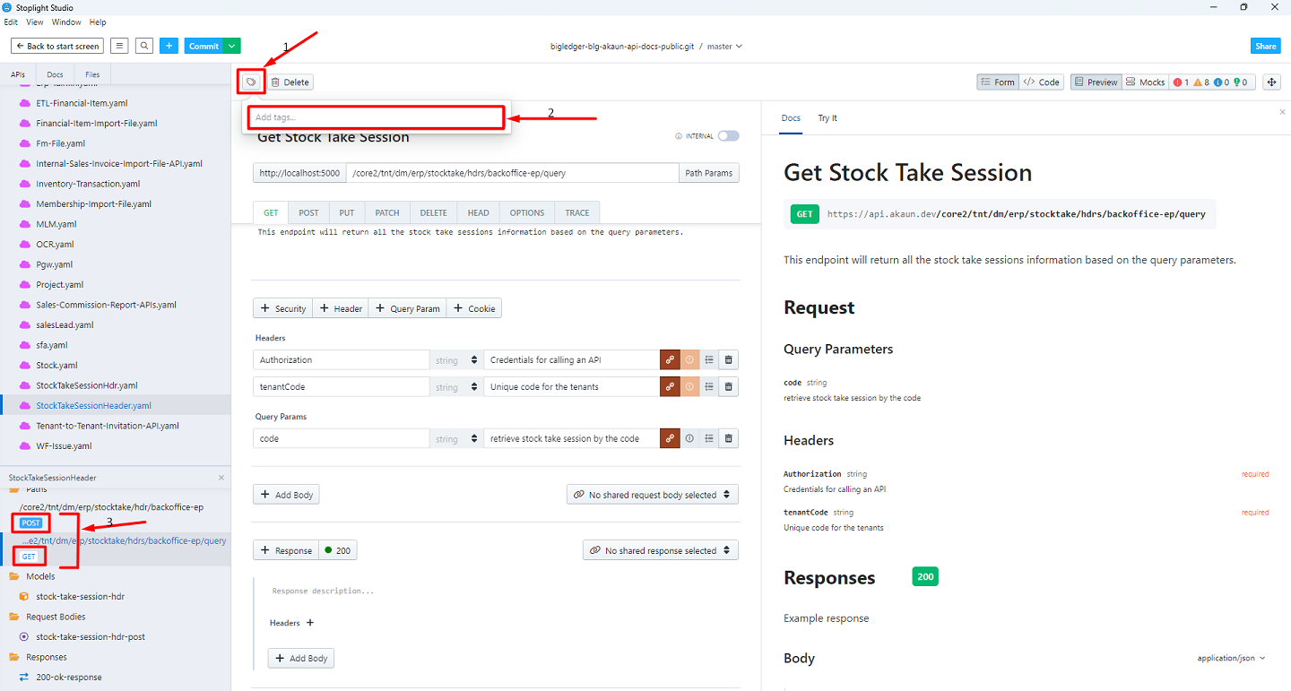This screenshot has width=1291, height=691.
Task: Toggle required flag on Authorization header
Action: 689,359
